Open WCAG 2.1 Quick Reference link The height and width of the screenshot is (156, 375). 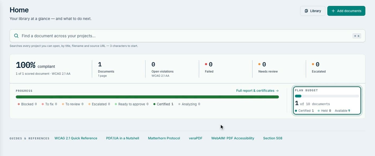click(x=76, y=138)
